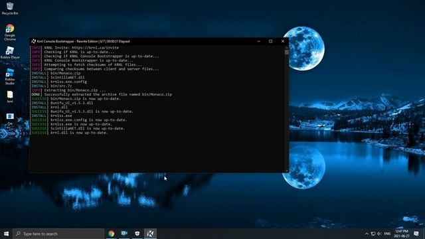Launch Google Chrome from the desktop
The image size is (425, 239).
(10, 33)
